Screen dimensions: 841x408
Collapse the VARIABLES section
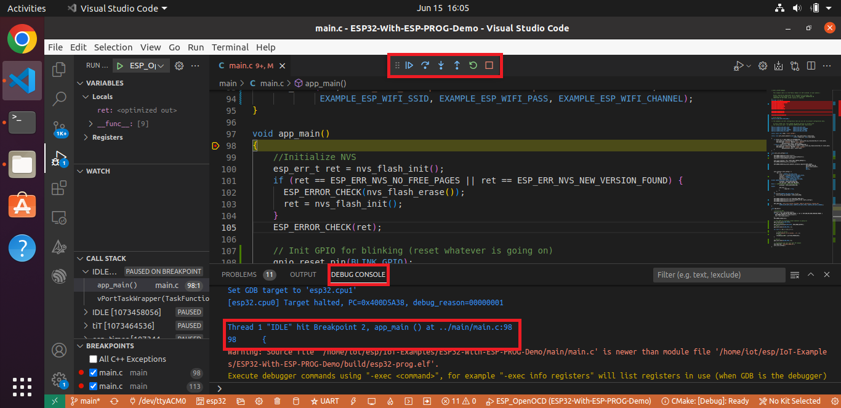coord(142,83)
